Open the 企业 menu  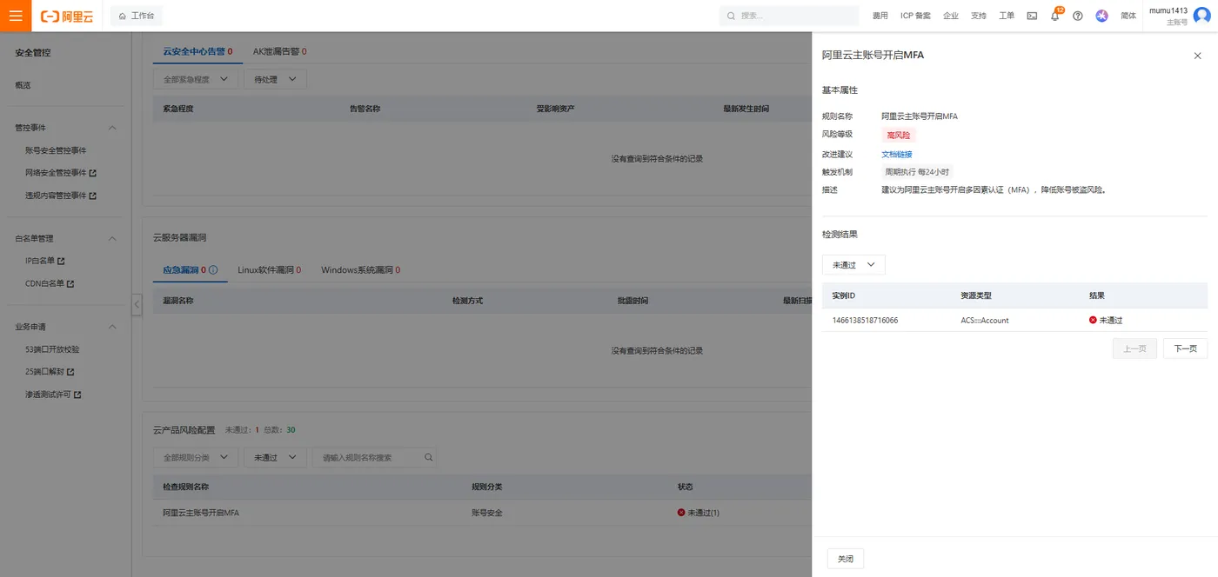coord(951,16)
